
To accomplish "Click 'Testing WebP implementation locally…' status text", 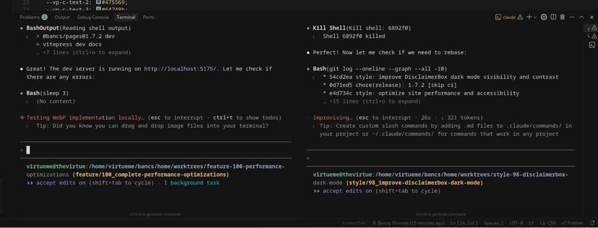I will coord(86,117).
